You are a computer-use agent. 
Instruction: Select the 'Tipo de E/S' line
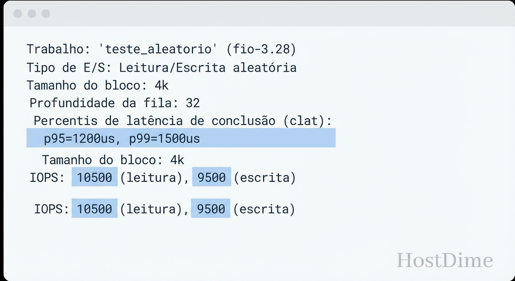(x=161, y=67)
